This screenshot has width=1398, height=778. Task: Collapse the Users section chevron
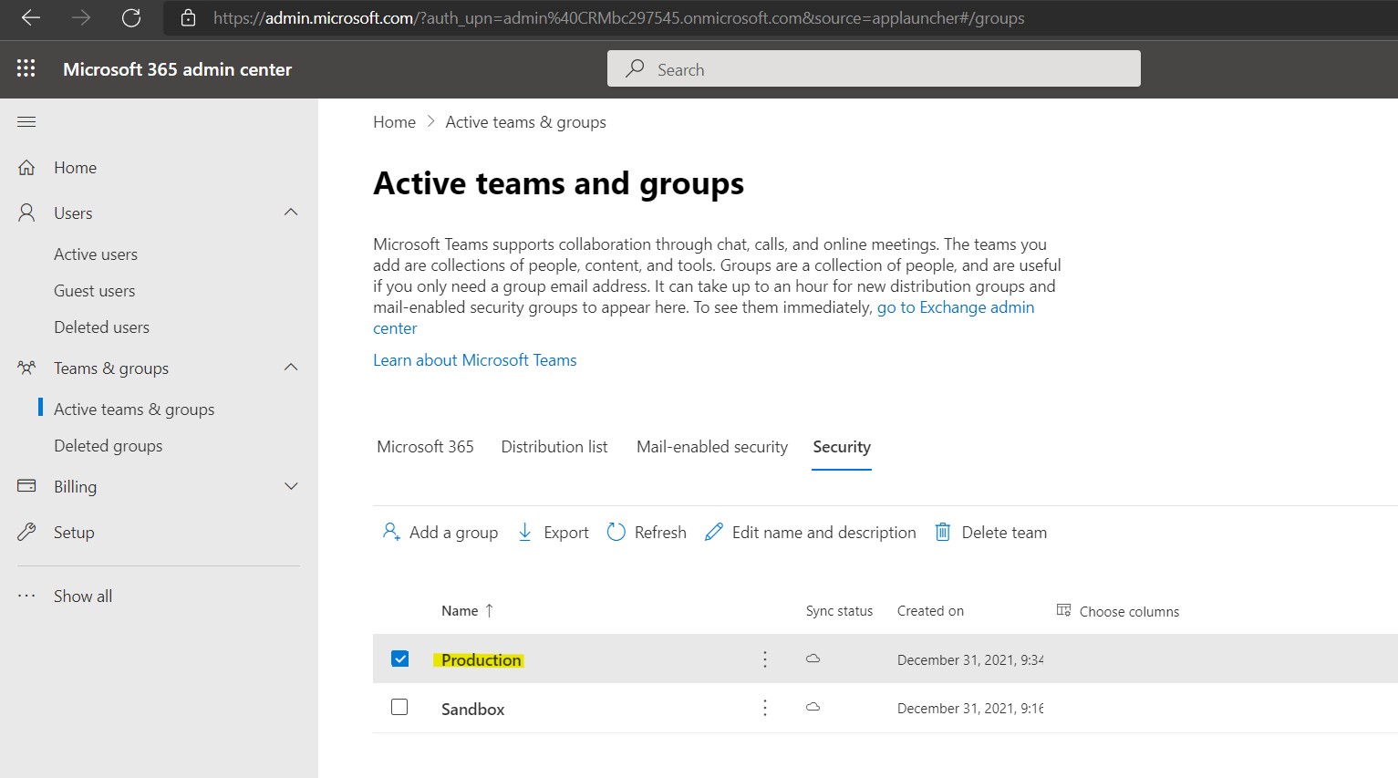(291, 213)
